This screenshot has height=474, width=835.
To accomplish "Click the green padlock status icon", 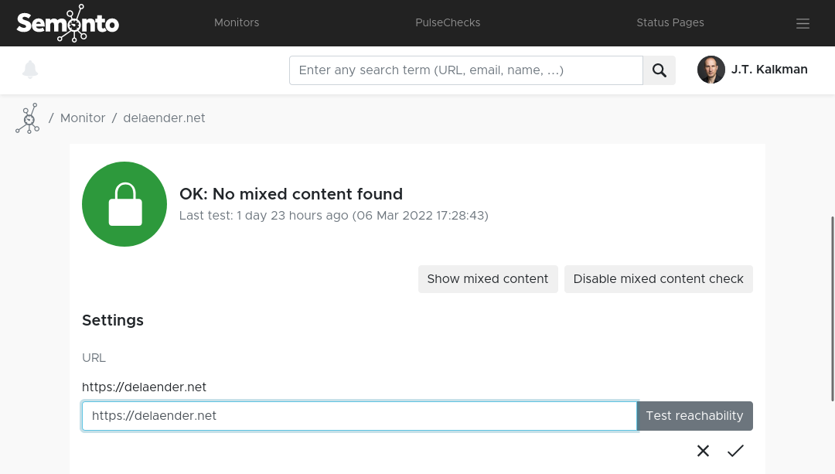I will (x=124, y=204).
